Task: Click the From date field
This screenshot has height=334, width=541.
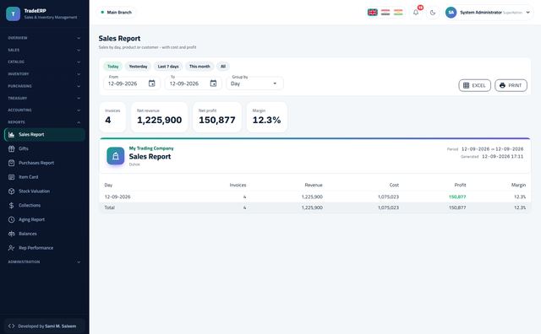Action: [x=132, y=83]
